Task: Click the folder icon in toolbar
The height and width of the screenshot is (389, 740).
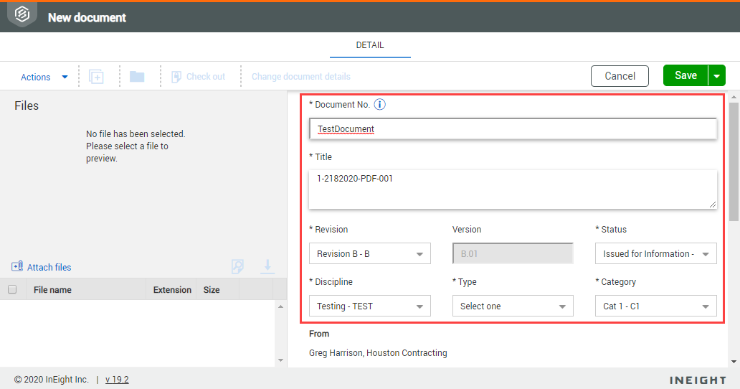Action: tap(136, 77)
